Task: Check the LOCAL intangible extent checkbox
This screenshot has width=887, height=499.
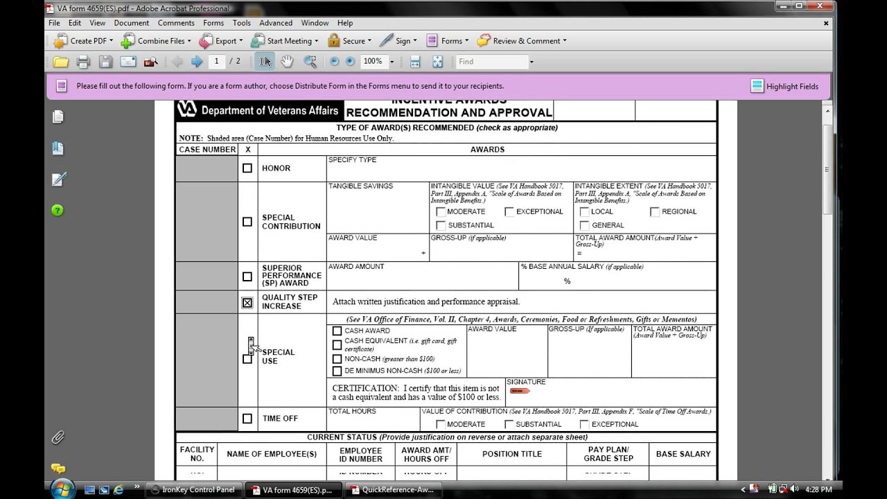Action: coord(584,211)
